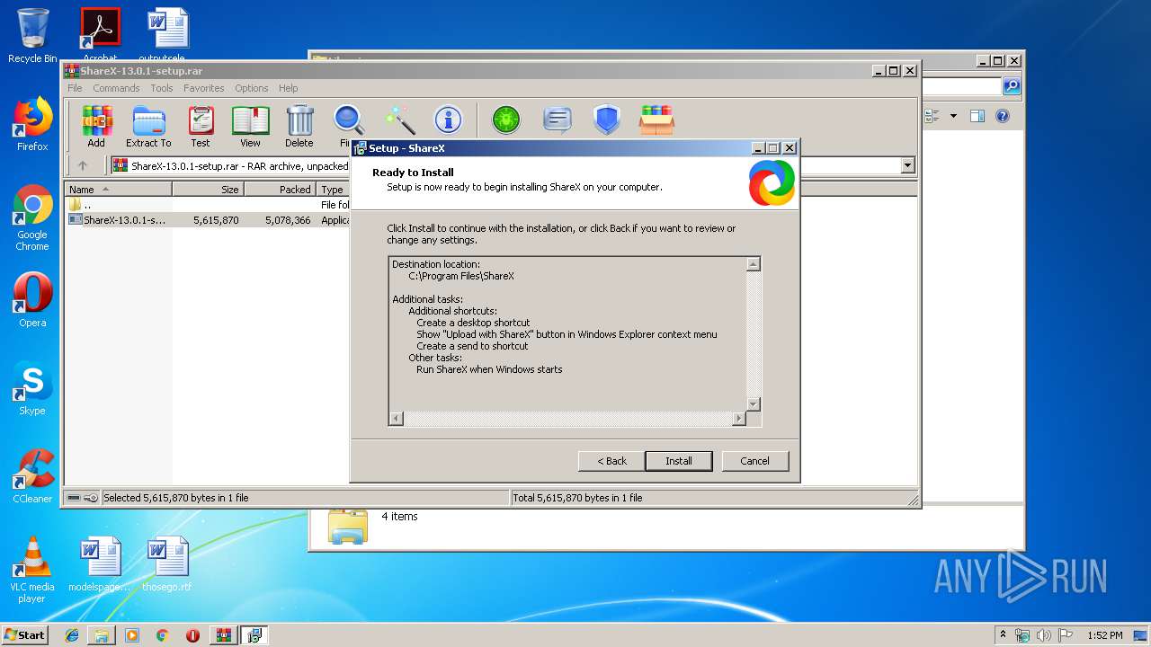Click the Wizard wand toolbar icon
1151x647 pixels.
point(399,120)
